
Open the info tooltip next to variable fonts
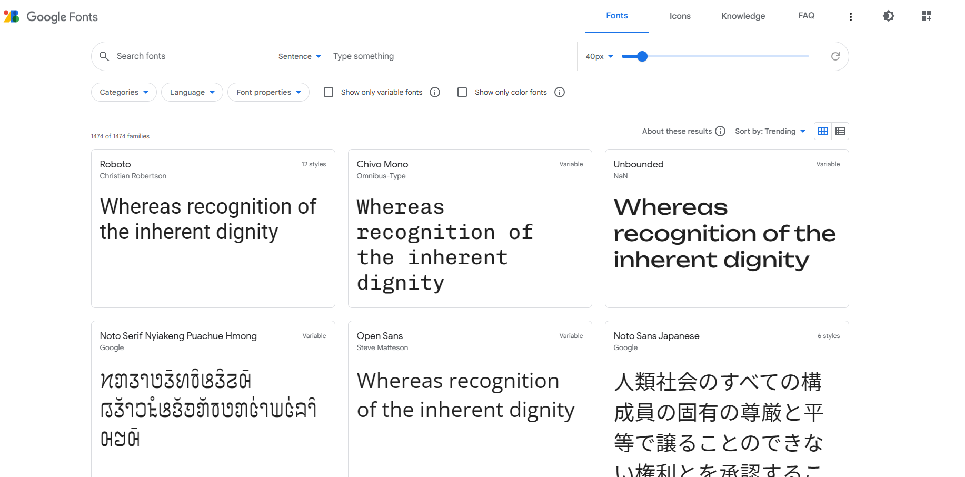click(435, 92)
